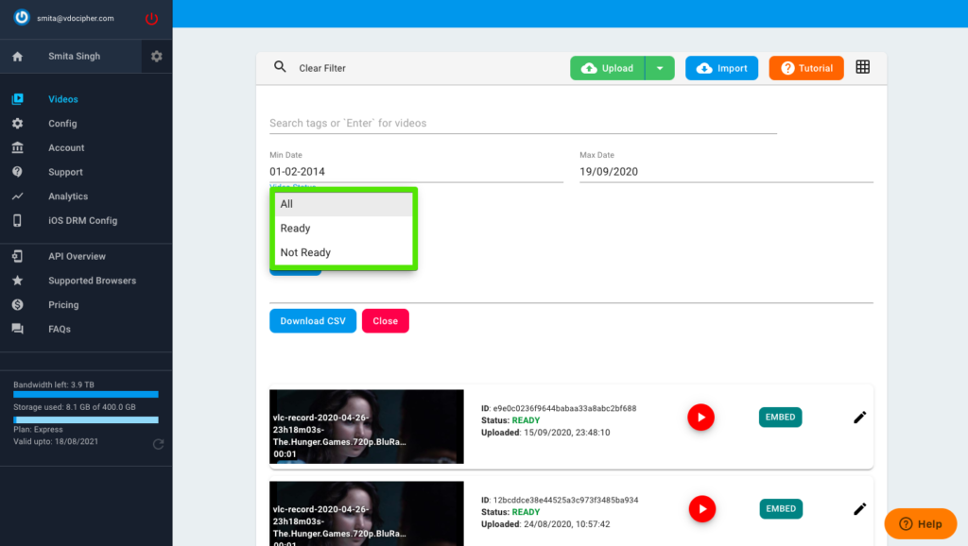The height and width of the screenshot is (546, 968).
Task: Click refresh icon near plan validity
Action: pos(158,444)
